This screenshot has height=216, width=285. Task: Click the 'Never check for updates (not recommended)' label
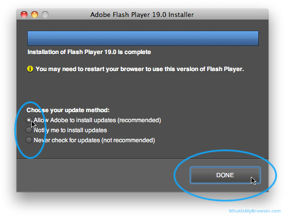[x=94, y=140]
